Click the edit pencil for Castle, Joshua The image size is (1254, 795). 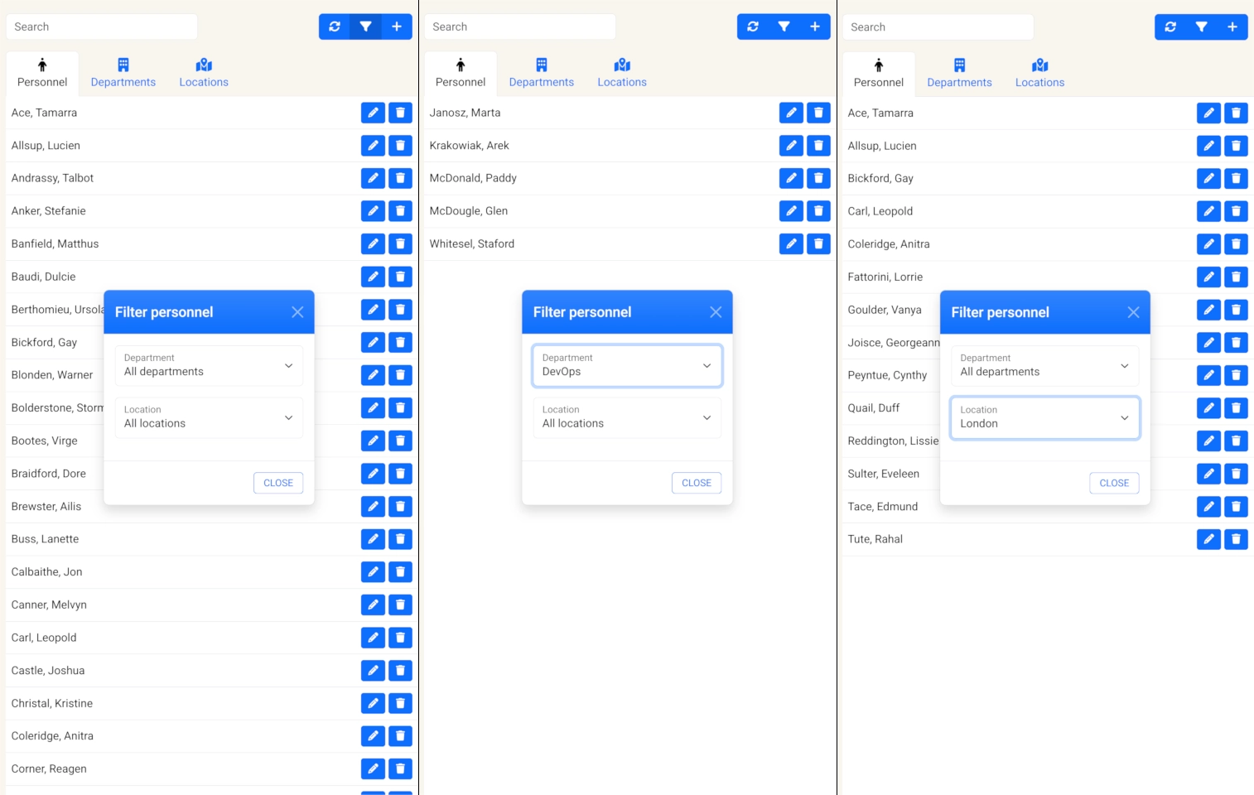[x=374, y=671]
